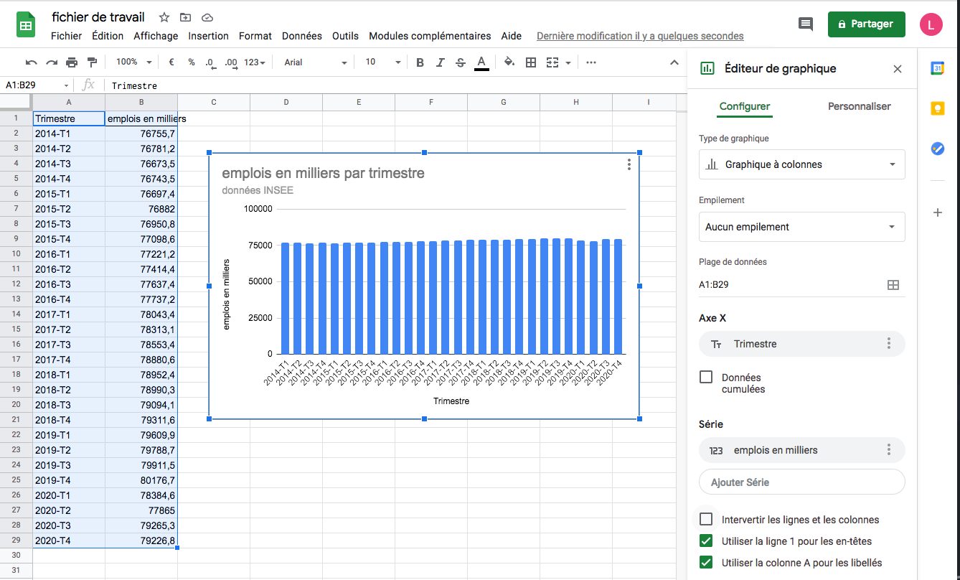
Task: Check Intervertir les lignes et les colonnes
Action: [x=706, y=519]
